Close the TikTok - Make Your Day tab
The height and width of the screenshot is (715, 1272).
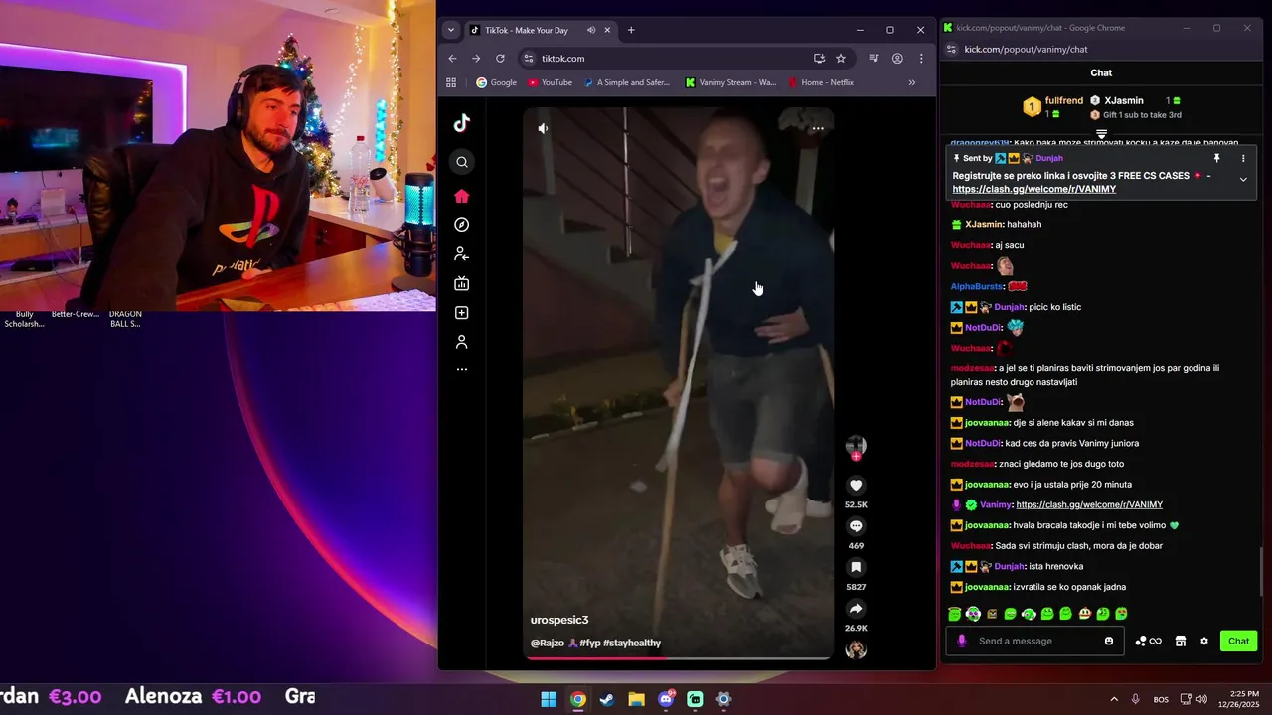coord(607,30)
